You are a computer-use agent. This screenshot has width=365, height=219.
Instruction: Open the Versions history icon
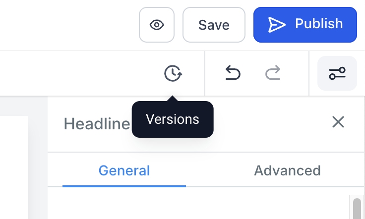point(173,74)
